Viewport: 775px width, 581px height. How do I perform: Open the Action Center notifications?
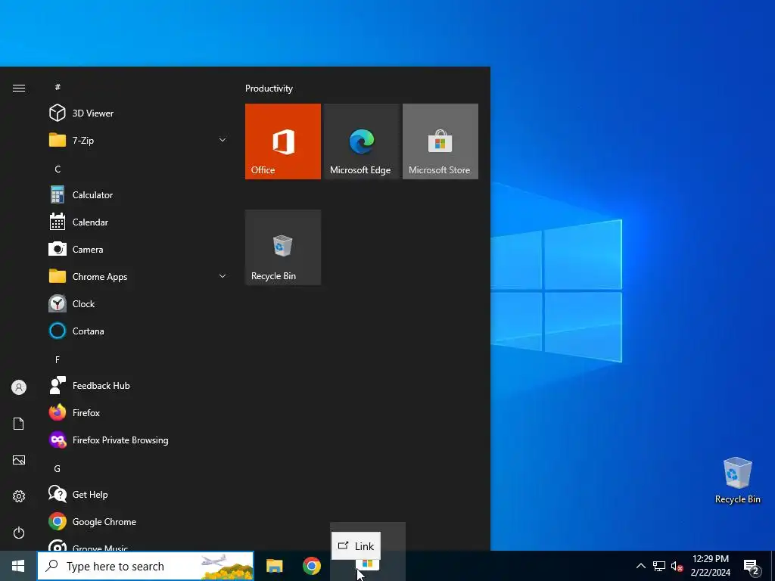tap(752, 567)
